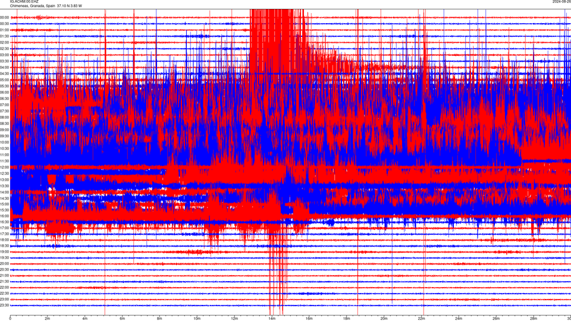Select the 12:30 trace time label
This screenshot has height=321, width=571.
[4, 173]
